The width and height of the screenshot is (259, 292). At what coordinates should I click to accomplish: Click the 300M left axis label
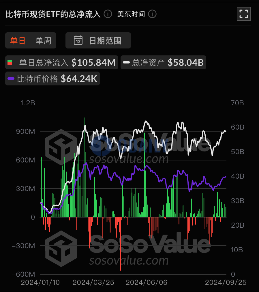[25, 189]
